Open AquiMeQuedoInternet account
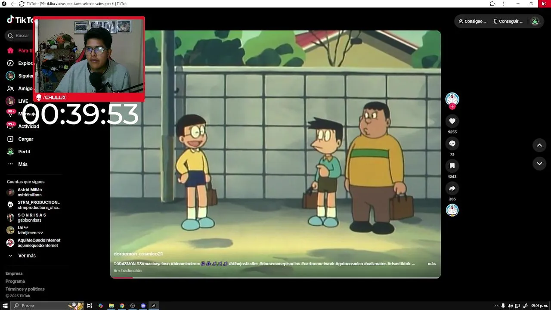The image size is (551, 310). 33,243
